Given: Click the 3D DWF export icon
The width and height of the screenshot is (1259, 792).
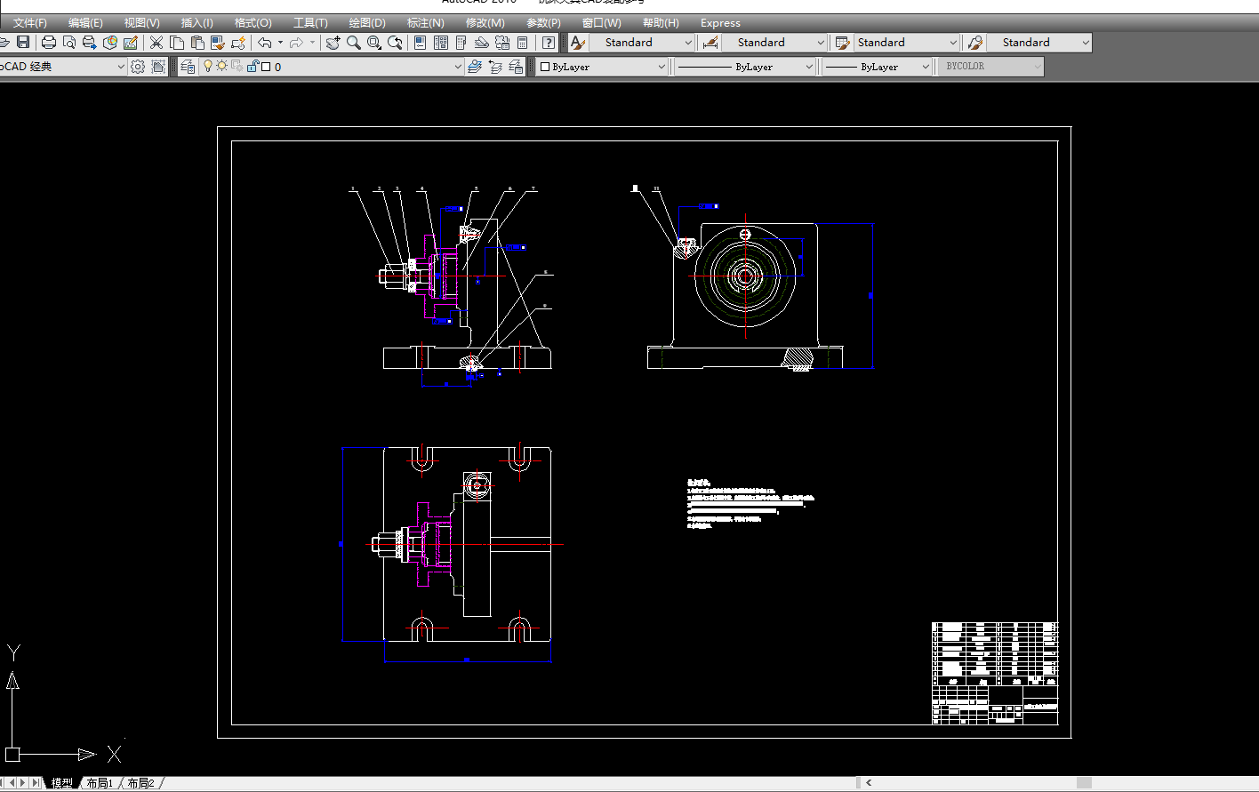Looking at the screenshot, I should click(110, 42).
